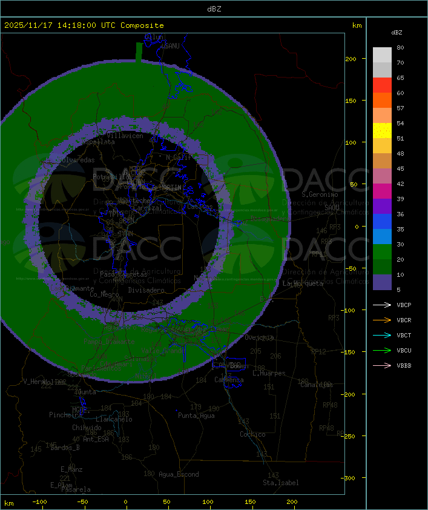This screenshot has width=428, height=510.
Task: Select the blue 35-36 dBZ swatch
Action: [x=382, y=222]
